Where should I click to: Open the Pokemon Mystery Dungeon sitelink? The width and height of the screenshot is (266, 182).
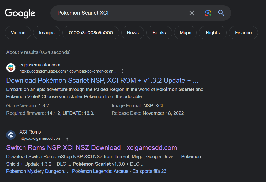click(37, 171)
